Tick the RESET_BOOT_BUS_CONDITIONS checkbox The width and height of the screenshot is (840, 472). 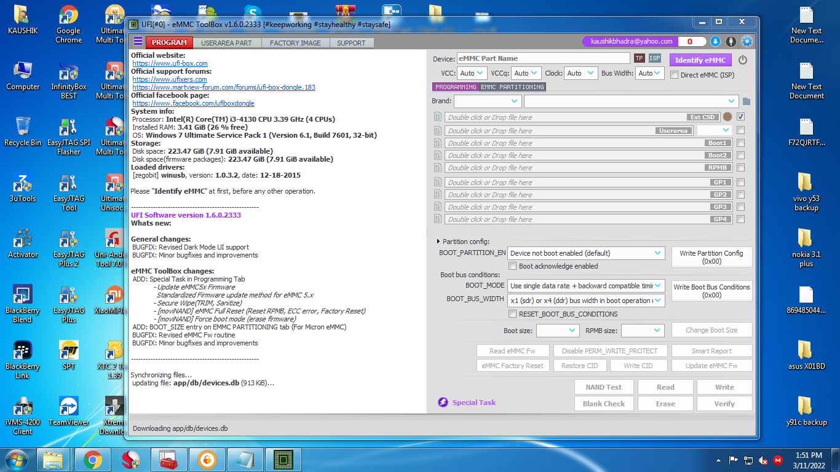pyautogui.click(x=513, y=314)
